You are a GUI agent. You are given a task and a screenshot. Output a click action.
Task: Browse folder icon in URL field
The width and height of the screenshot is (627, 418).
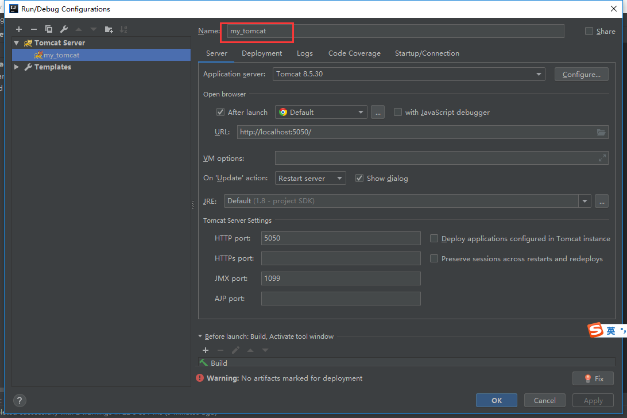coord(601,133)
